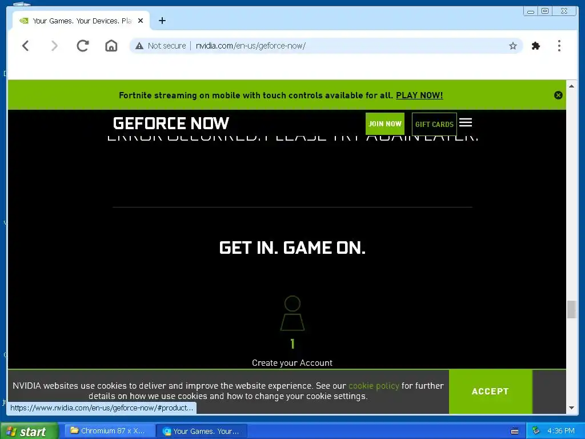Follow the PLAY NOW! link
The image size is (585, 439).
click(x=419, y=95)
